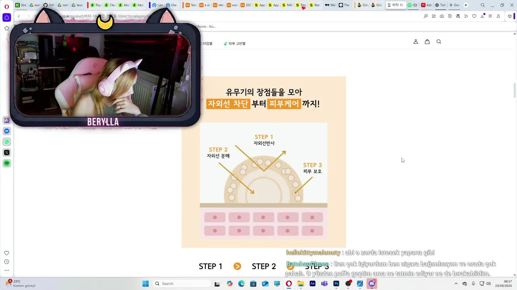This screenshot has width=517, height=290.
Task: Open Adobe After Effects from taskbar
Action: click(312, 284)
